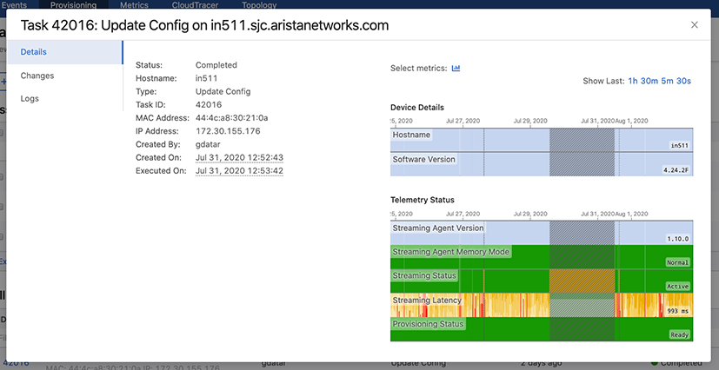
Task: Click the Active streaming status label
Action: click(x=678, y=287)
